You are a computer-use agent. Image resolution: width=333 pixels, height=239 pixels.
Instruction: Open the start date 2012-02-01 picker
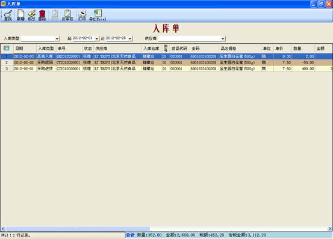(x=97, y=38)
